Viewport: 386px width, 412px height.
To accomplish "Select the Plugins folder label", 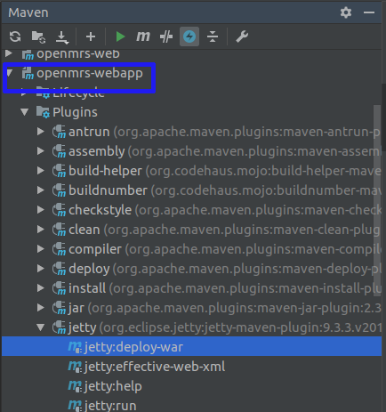I will 75,112.
